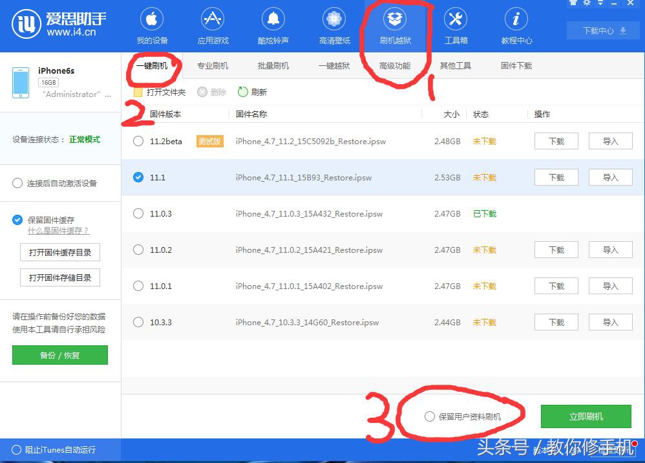Open 应用游戏 apps and games section
645x463 pixels.
[213, 27]
